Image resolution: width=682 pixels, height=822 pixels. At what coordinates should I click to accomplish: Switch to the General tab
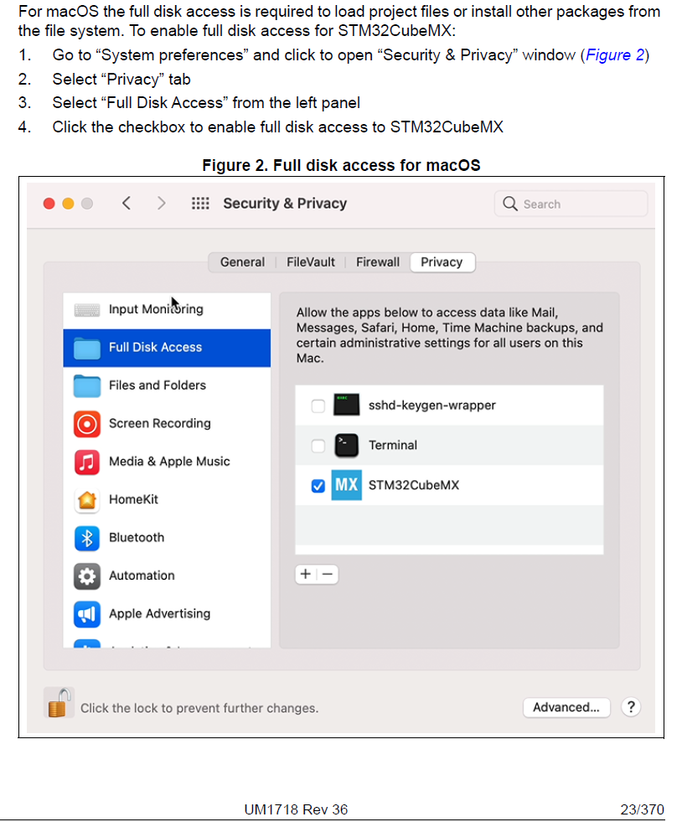(242, 262)
